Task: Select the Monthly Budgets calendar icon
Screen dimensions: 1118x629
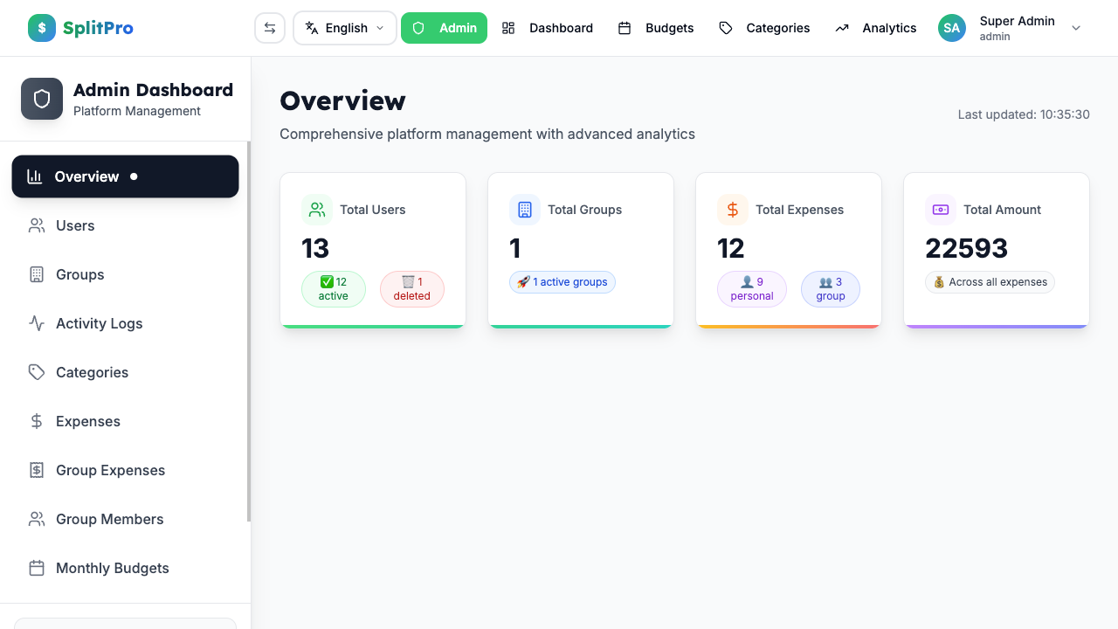Action: click(36, 568)
